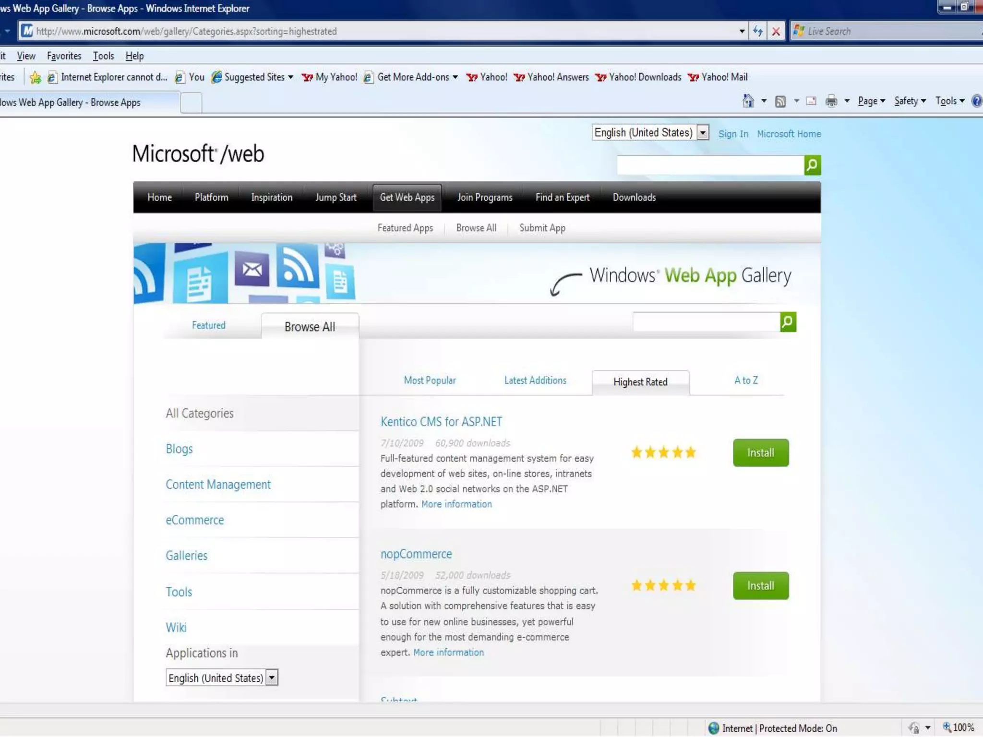Open the Favorites menu
The width and height of the screenshot is (983, 737).
click(x=64, y=56)
